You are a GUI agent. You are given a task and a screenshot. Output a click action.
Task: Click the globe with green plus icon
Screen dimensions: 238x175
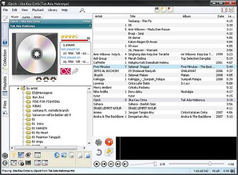pos(57,155)
